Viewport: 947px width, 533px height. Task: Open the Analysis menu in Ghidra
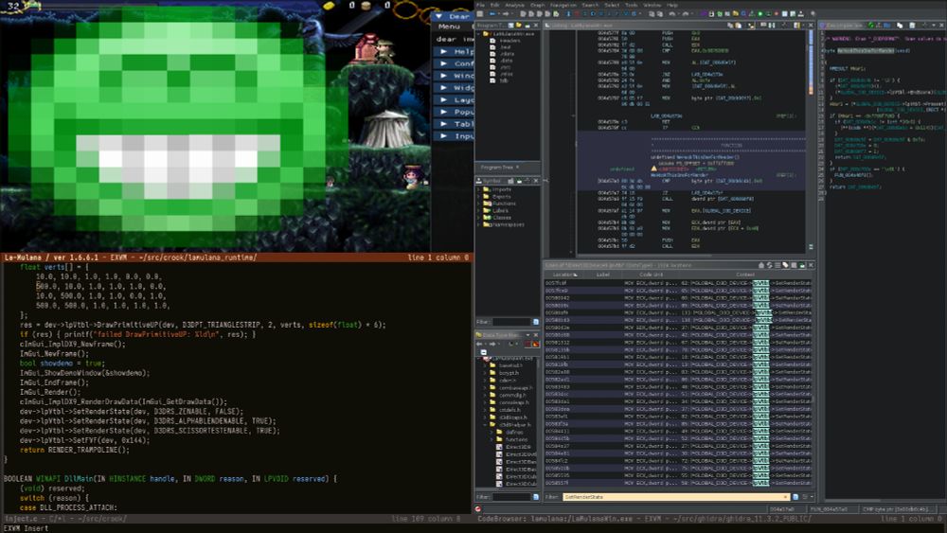(514, 5)
